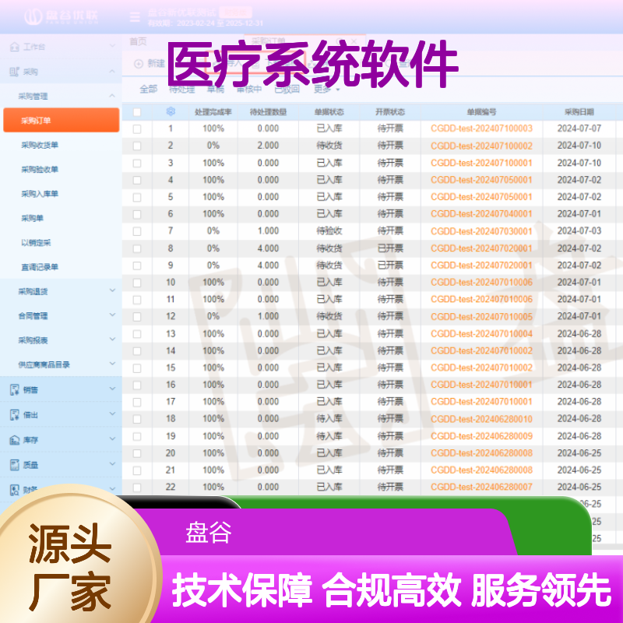Expand the 供应商商品目录 submenu
Viewport: 623px width, 623px height.
coord(112,364)
